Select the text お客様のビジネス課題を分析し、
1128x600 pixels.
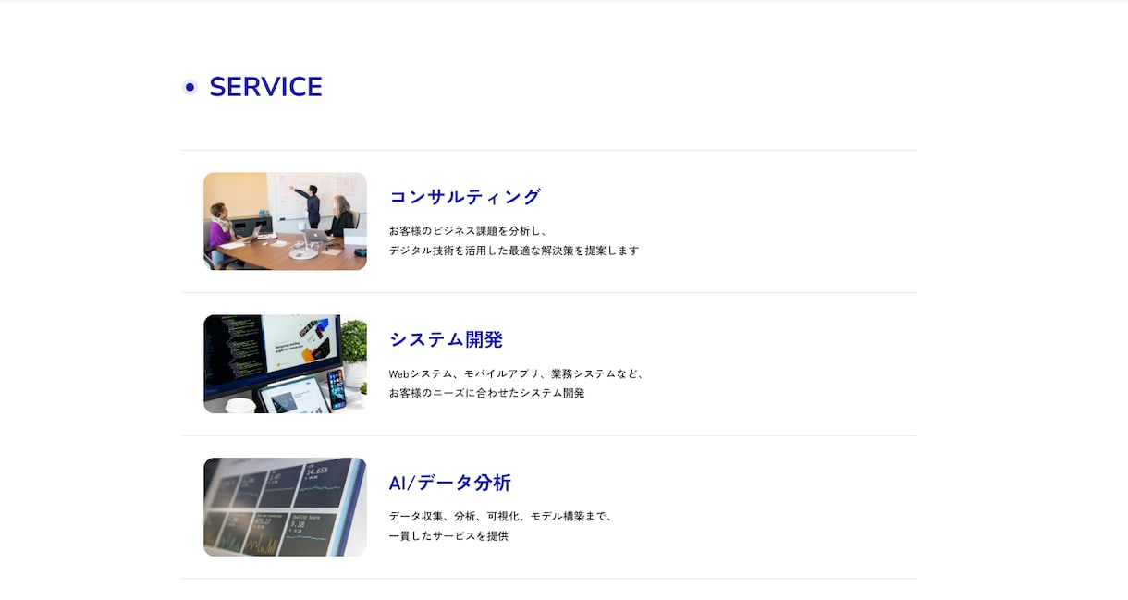(469, 231)
